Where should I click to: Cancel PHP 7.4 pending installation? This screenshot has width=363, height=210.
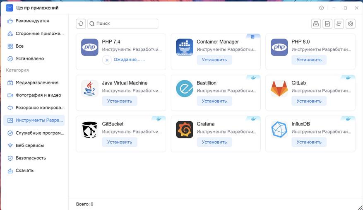click(107, 60)
